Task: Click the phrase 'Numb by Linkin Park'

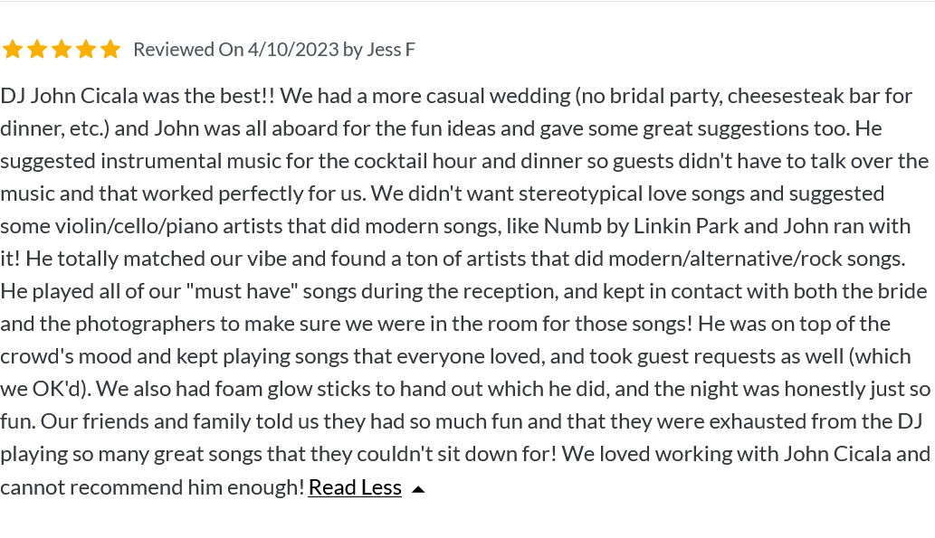Action: click(641, 226)
